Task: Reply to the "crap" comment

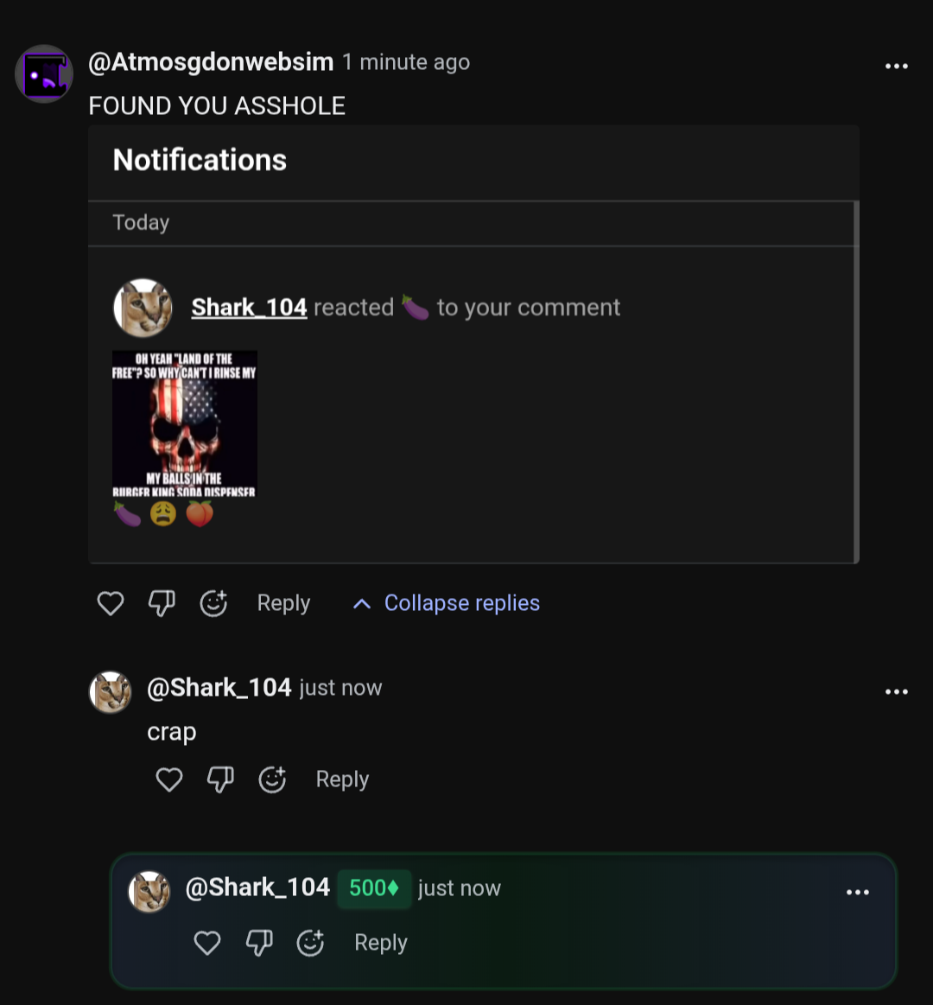Action: [x=342, y=779]
